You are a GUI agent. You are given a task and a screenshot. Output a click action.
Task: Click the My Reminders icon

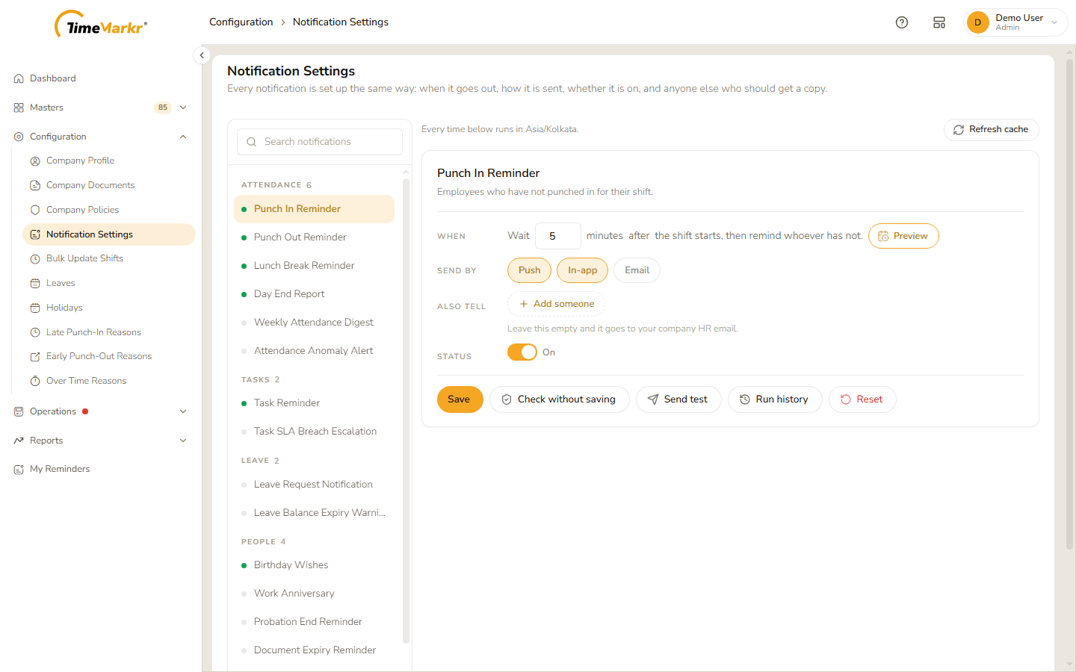point(19,469)
